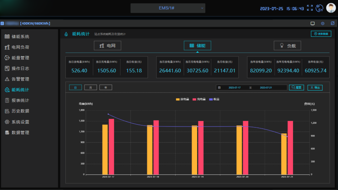Open the end date 2023-07-21 picker
This screenshot has width=338, height=190.
(x=266, y=88)
